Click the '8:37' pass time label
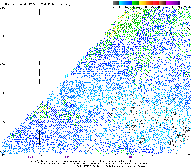 click(131, 157)
